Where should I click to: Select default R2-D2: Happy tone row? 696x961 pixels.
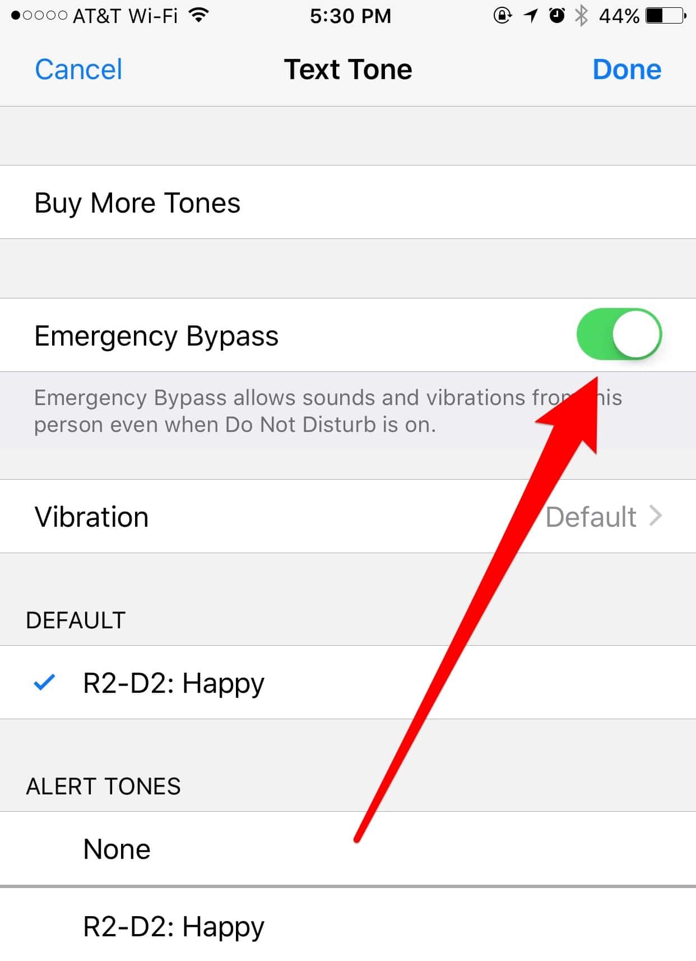[174, 683]
